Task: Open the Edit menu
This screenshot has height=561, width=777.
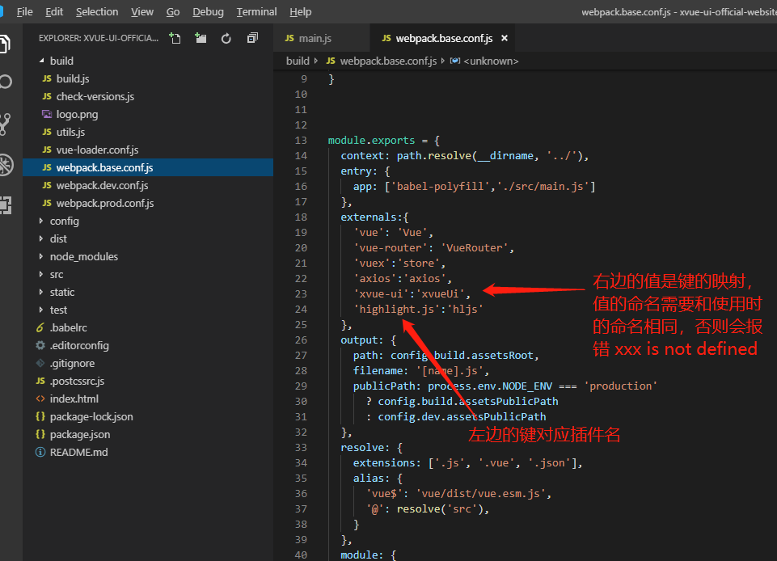Action: pyautogui.click(x=54, y=12)
